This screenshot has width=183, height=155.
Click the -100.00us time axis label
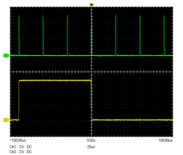[x=18, y=140]
